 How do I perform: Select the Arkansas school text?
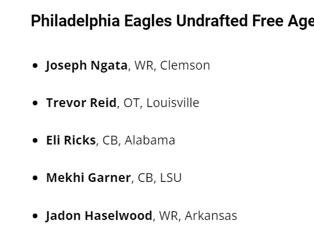211,216
